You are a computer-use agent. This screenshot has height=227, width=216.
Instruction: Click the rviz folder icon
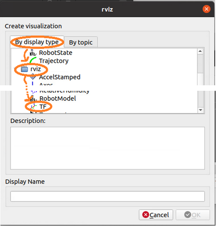click(x=25, y=69)
